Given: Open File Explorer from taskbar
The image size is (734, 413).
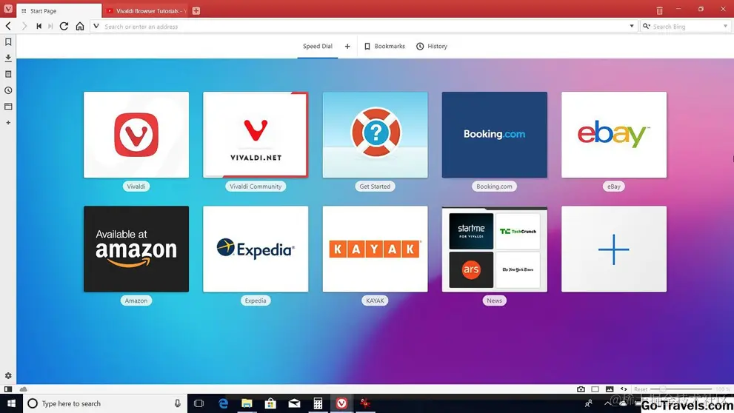Looking at the screenshot, I should tap(247, 403).
